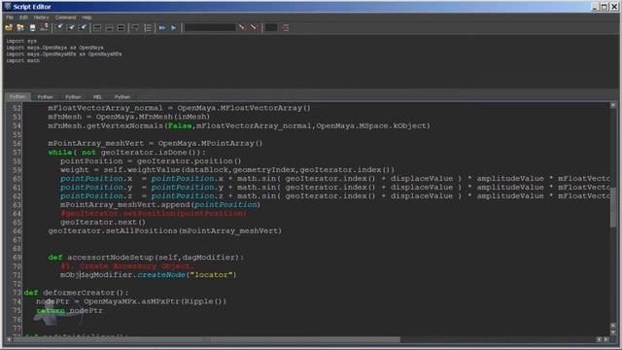Click 'createNode' on line 71
Image resolution: width=622 pixels, height=350 pixels.
[161, 275]
